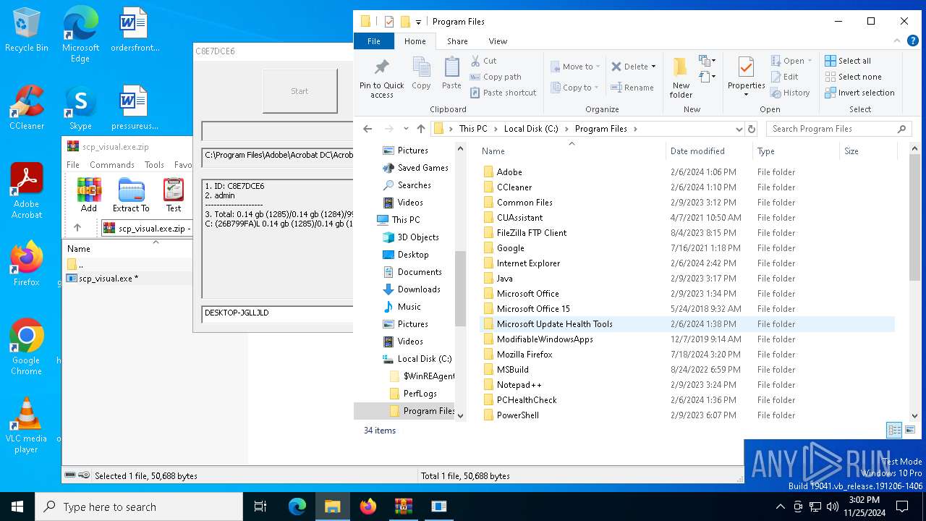Switch to details view in Explorer status bar
926x521 pixels.
pos(894,430)
